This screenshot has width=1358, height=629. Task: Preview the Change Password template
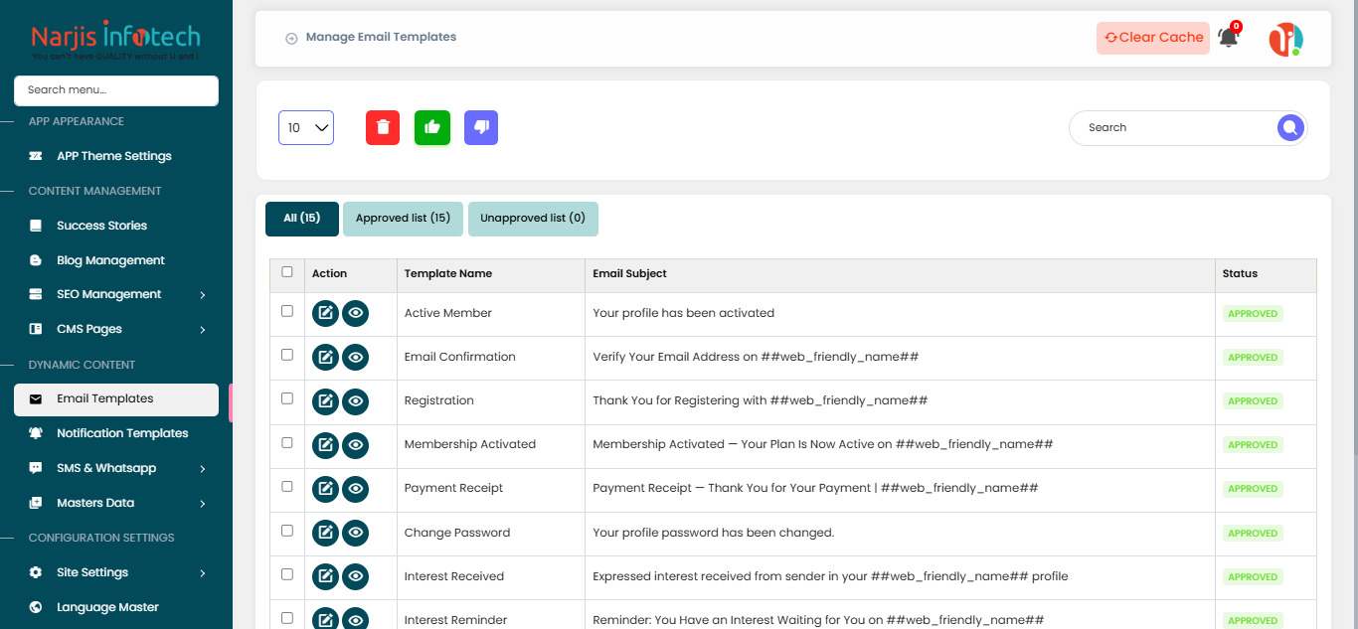pos(356,533)
